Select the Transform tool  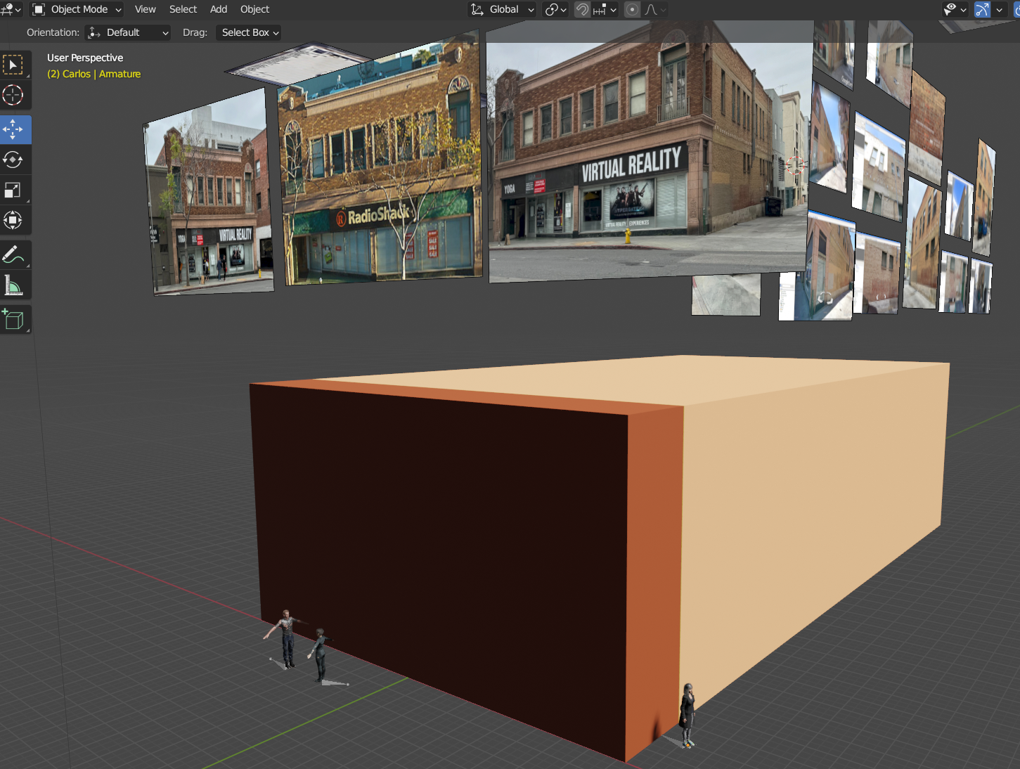13,221
